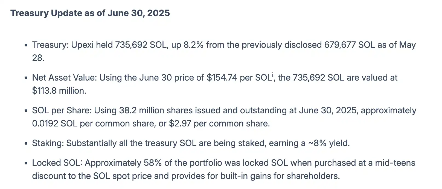Click the "28." date continuation text
This screenshot has width=442, height=189.
point(38,58)
